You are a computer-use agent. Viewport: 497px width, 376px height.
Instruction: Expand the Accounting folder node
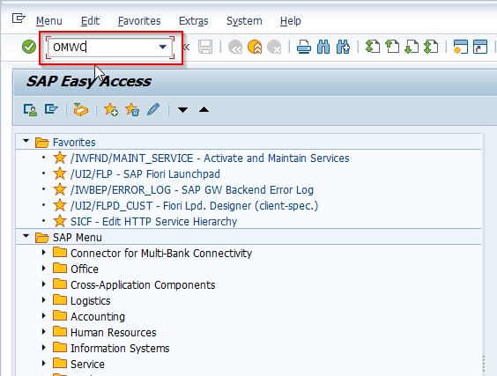point(44,316)
